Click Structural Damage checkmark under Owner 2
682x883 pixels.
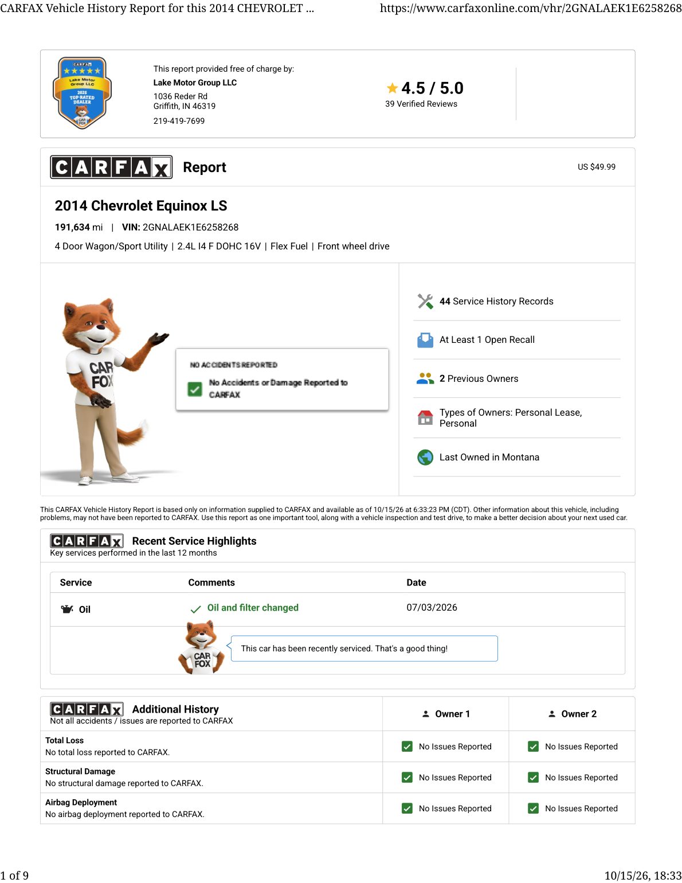[534, 777]
